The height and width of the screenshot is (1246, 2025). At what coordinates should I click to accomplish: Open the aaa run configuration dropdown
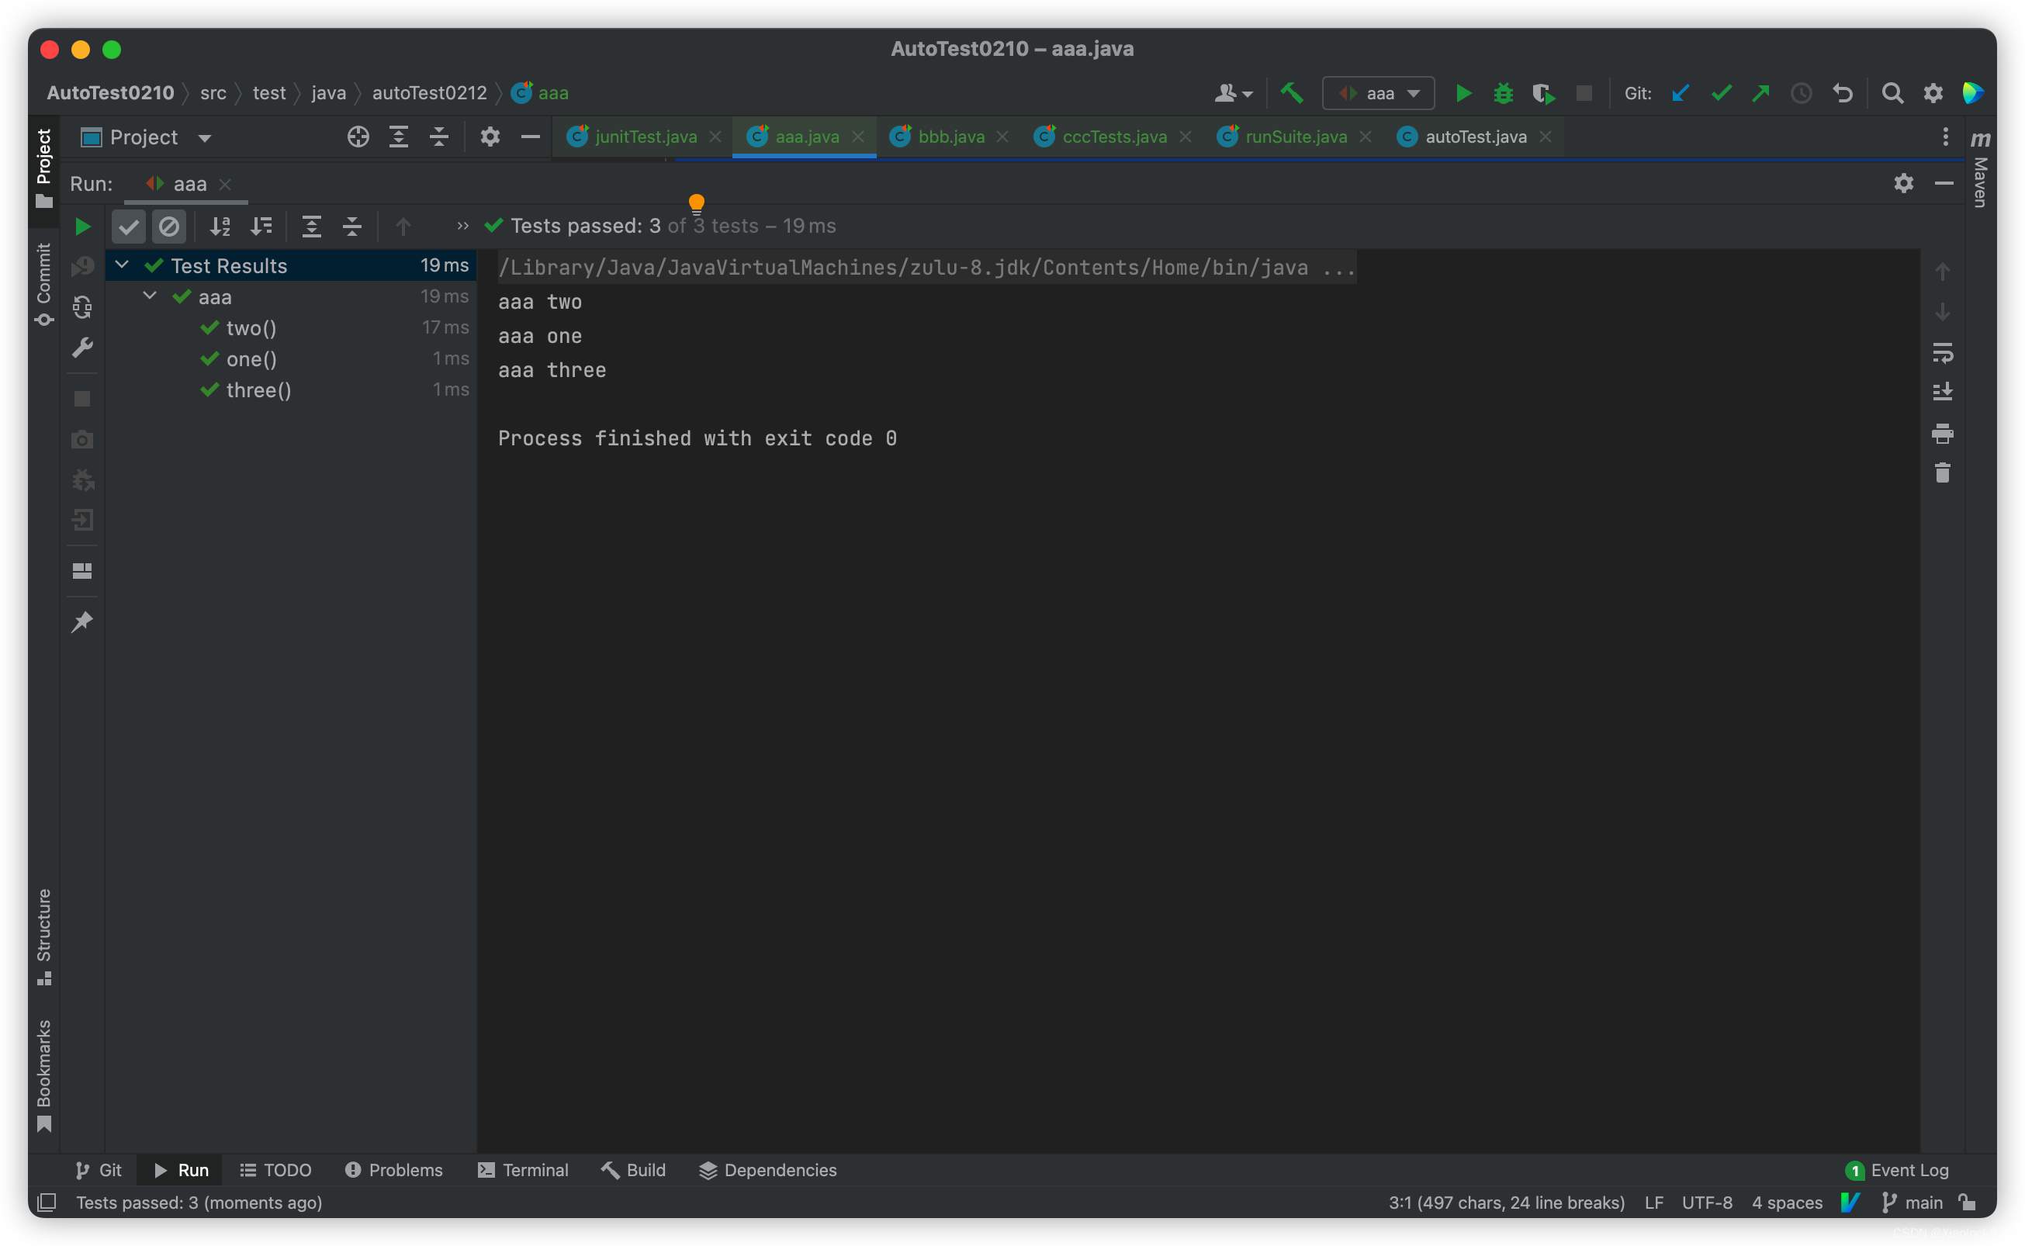(1378, 93)
